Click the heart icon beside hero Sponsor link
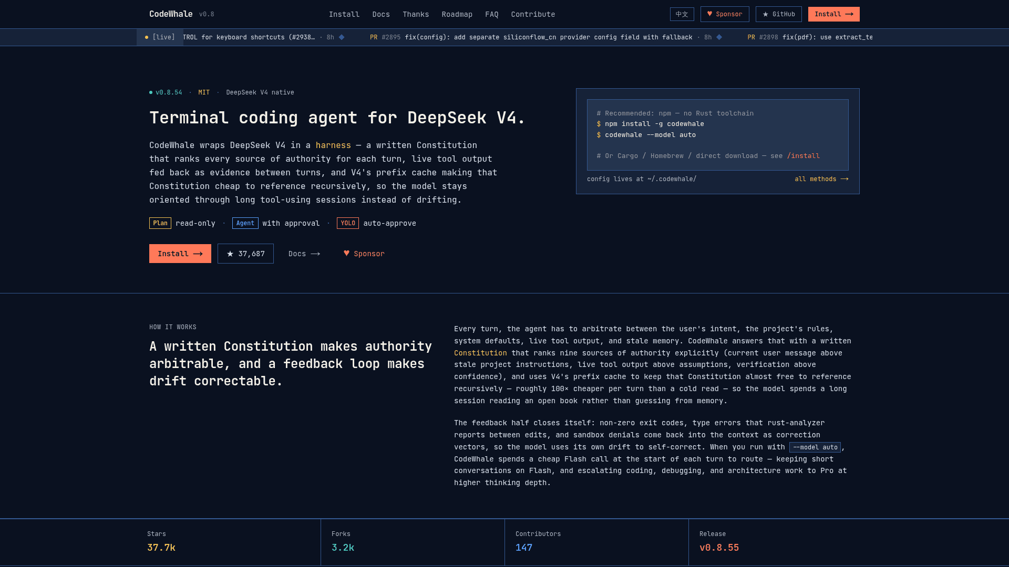The height and width of the screenshot is (567, 1009). [346, 253]
